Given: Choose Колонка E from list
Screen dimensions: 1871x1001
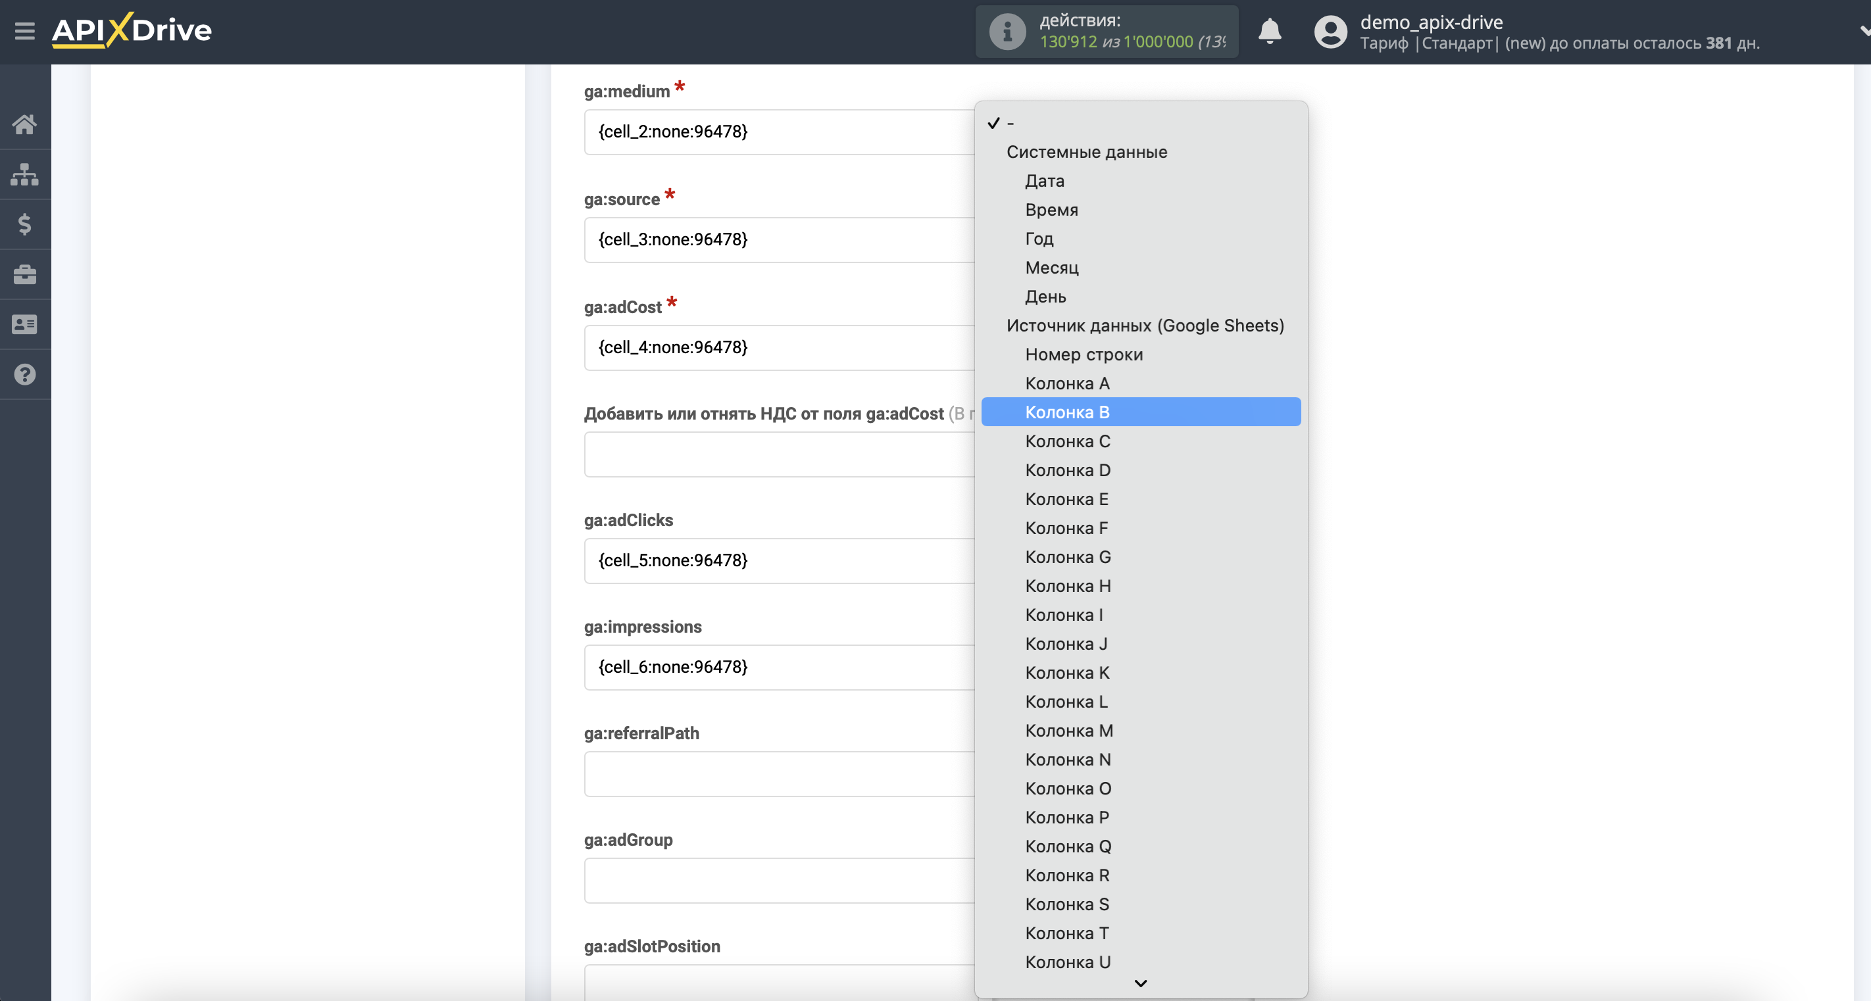Looking at the screenshot, I should [x=1140, y=499].
